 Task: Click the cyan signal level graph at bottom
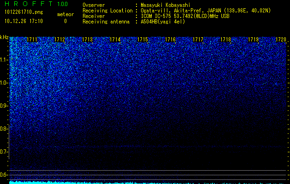148,182
